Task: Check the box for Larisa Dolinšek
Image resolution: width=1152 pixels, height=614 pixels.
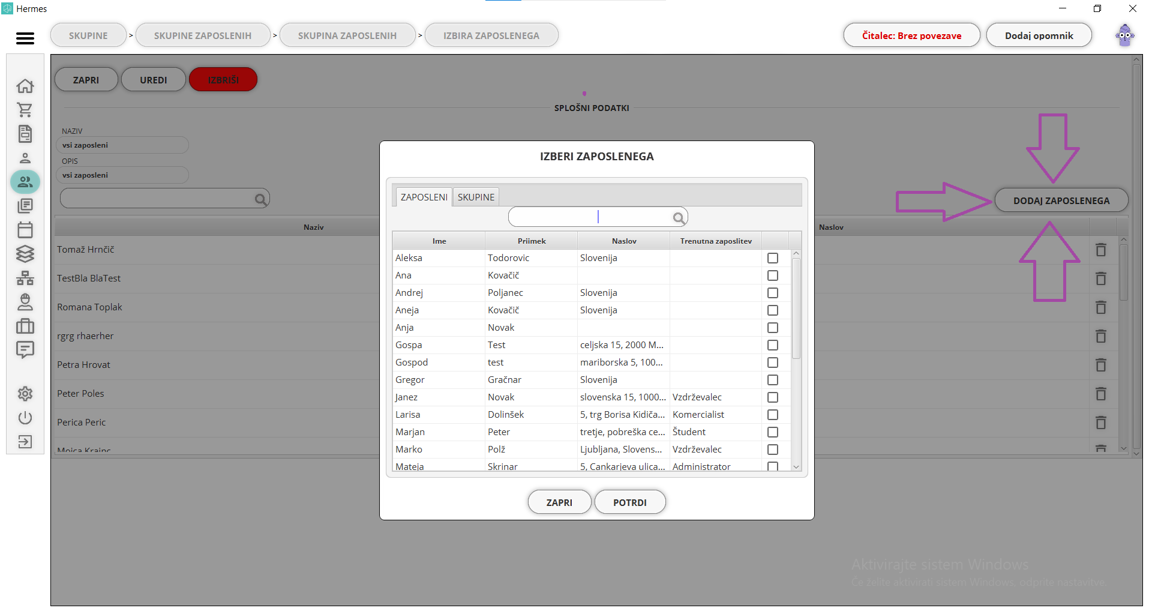Action: pos(773,415)
